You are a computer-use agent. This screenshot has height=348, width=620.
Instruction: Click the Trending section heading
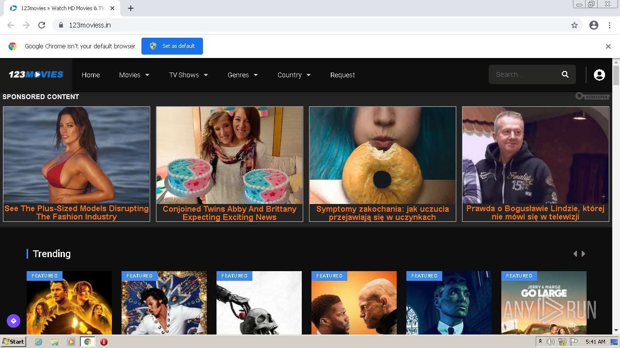tap(51, 254)
